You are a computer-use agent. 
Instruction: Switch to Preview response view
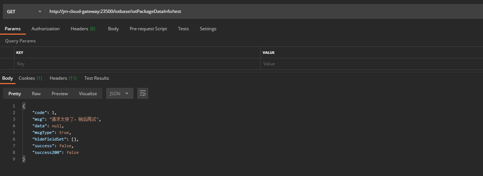60,94
